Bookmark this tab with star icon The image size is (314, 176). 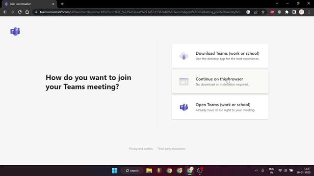tap(263, 12)
